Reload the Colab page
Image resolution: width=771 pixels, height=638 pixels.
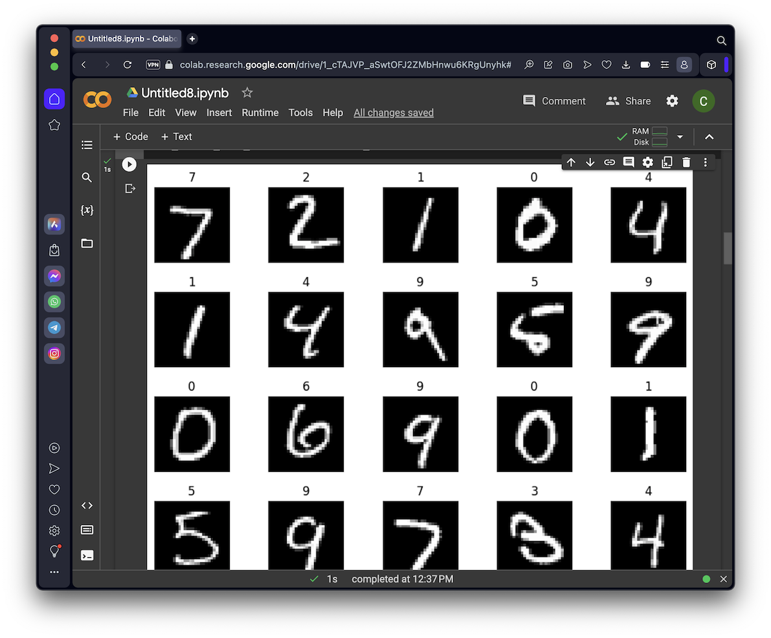point(128,65)
